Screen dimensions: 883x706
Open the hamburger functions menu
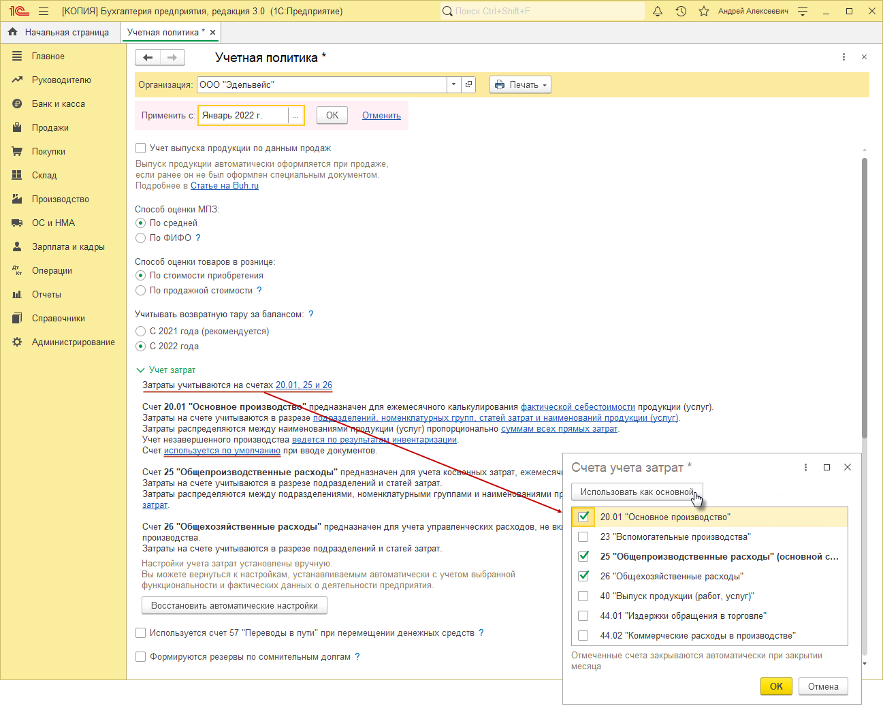pyautogui.click(x=44, y=11)
